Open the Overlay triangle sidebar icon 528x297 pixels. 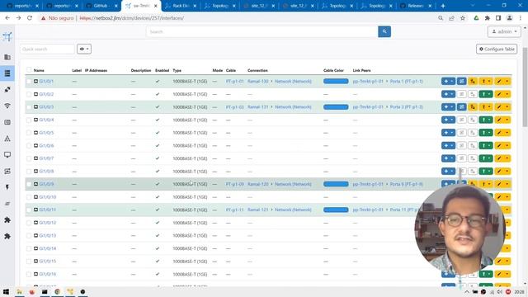point(7,139)
